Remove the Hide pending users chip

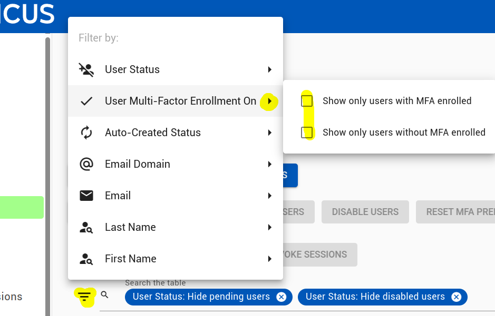[x=281, y=297]
